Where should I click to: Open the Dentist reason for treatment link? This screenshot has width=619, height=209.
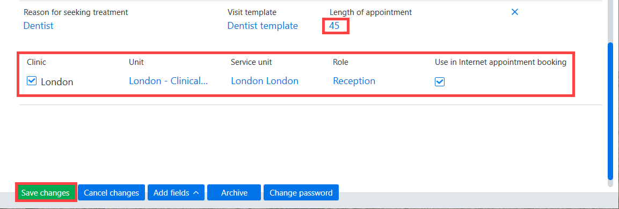[38, 26]
